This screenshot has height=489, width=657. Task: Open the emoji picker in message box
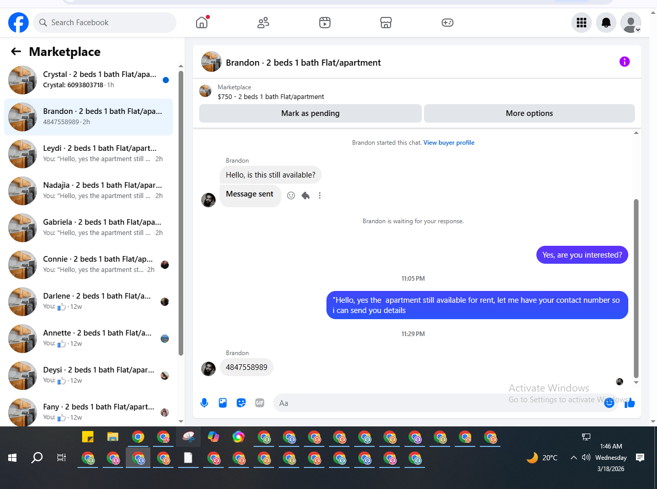point(609,403)
